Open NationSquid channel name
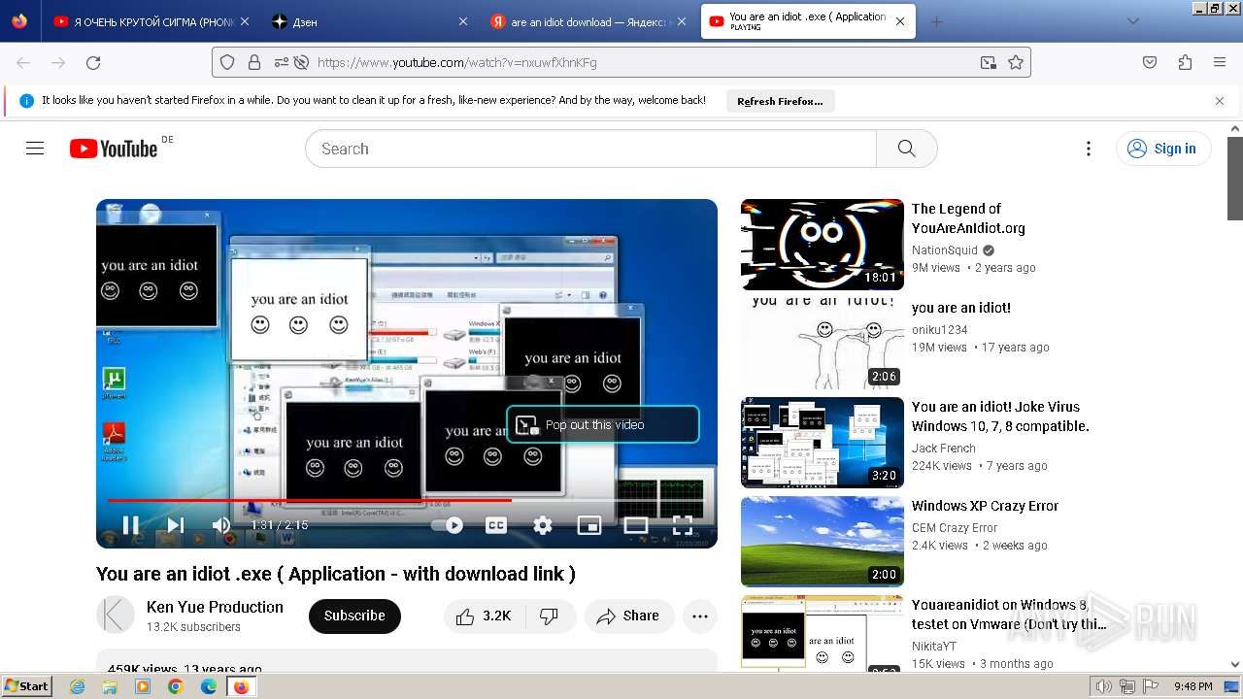The height and width of the screenshot is (699, 1243). (945, 250)
